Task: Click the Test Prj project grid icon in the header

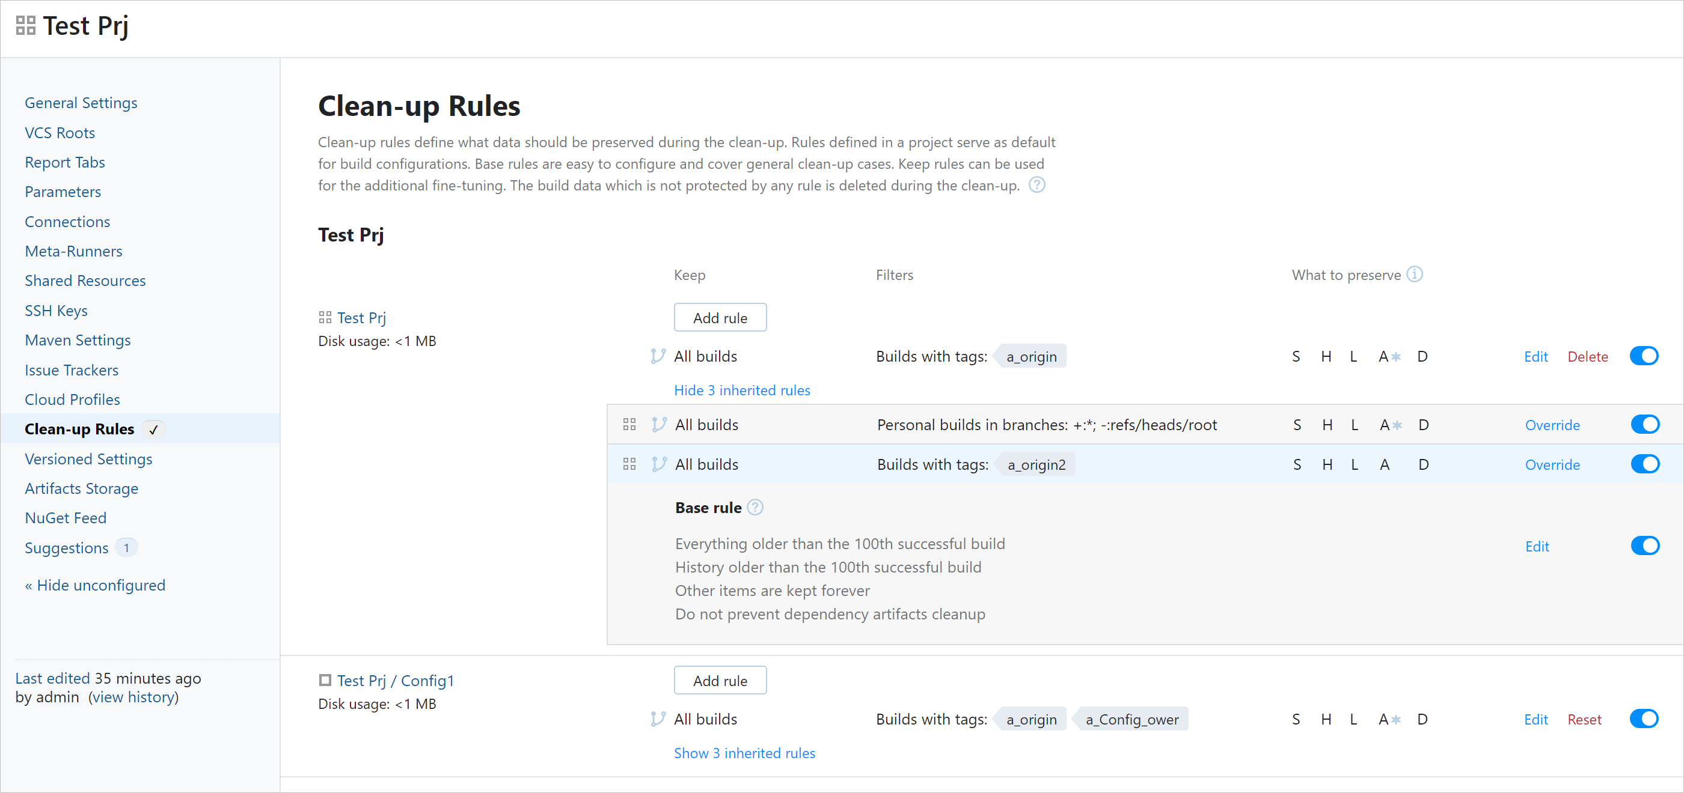Action: tap(25, 26)
